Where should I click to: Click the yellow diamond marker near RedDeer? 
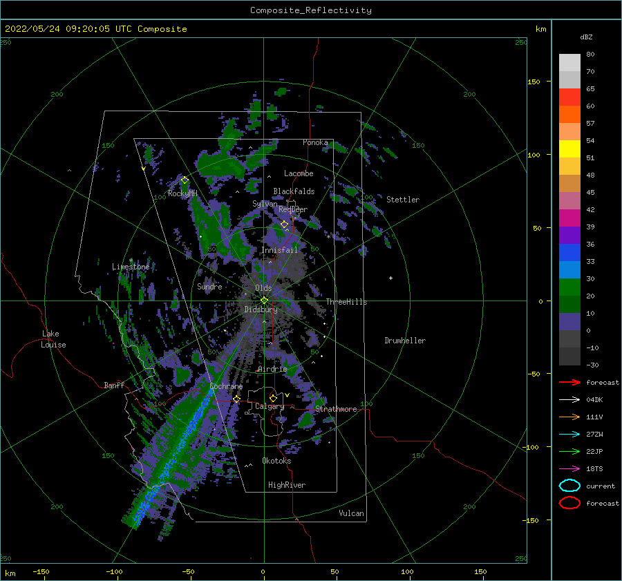tap(284, 225)
